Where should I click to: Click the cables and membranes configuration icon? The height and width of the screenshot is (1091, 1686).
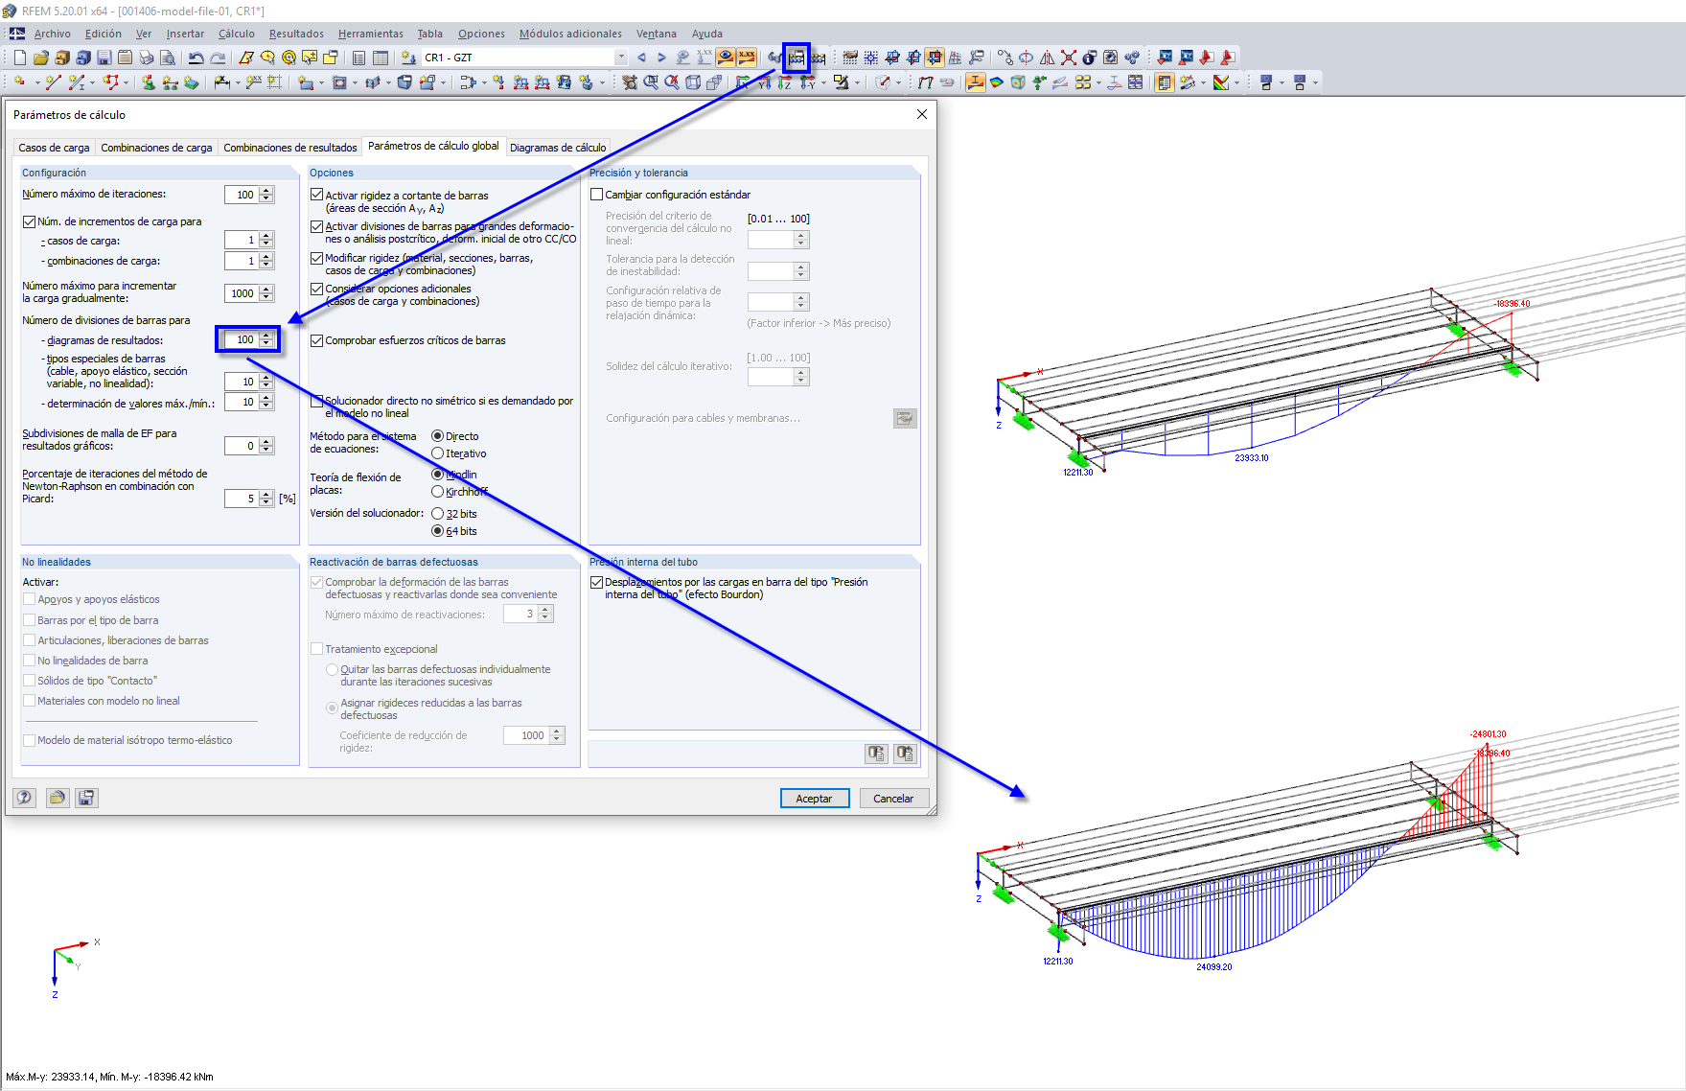(x=905, y=418)
